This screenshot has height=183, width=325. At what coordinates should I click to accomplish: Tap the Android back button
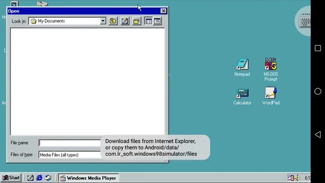click(x=318, y=134)
